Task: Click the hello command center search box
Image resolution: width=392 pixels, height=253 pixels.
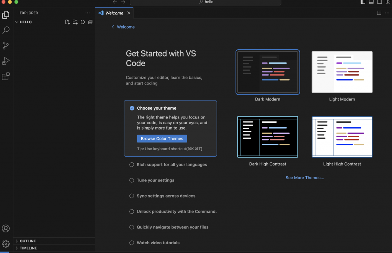Action: [206, 2]
